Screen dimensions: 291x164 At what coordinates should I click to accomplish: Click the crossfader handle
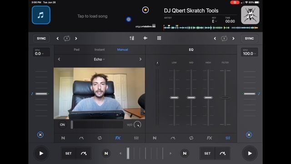[x=128, y=154]
